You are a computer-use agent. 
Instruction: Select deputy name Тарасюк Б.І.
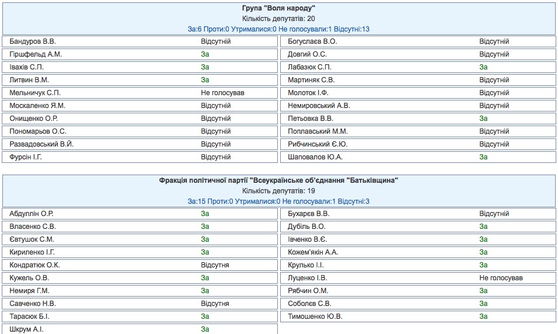[30, 316]
